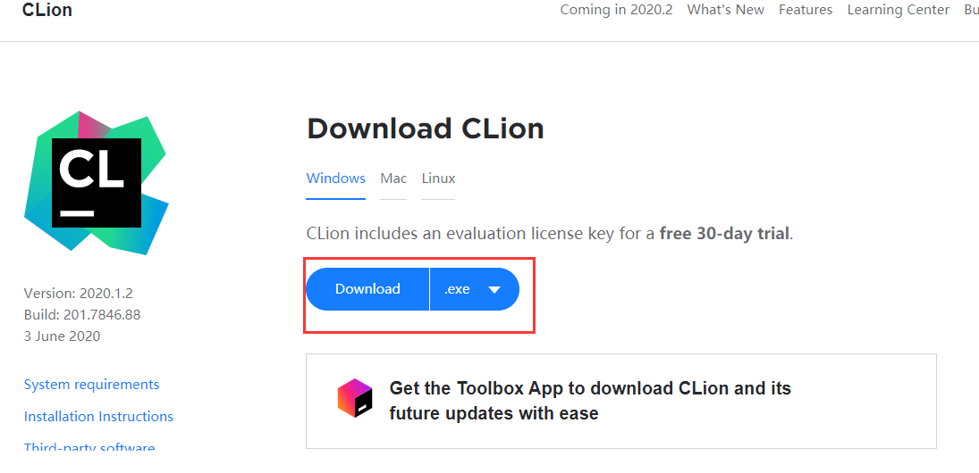Open the Third-party software link
The width and height of the screenshot is (979, 473).
coord(89,447)
